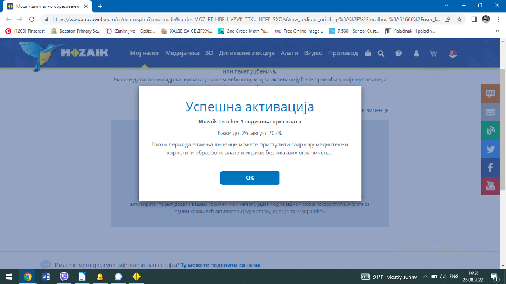Open tab search dropdown arrow

click(x=446, y=6)
